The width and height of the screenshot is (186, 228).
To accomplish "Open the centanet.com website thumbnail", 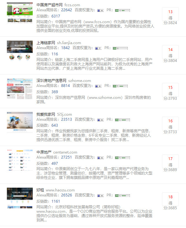I will (20, 160).
